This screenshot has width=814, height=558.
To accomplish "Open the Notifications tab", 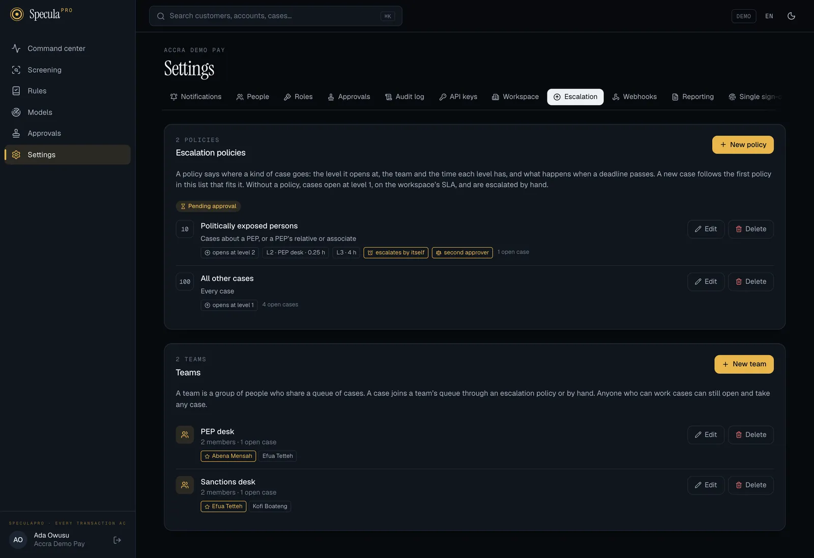I will tap(196, 97).
